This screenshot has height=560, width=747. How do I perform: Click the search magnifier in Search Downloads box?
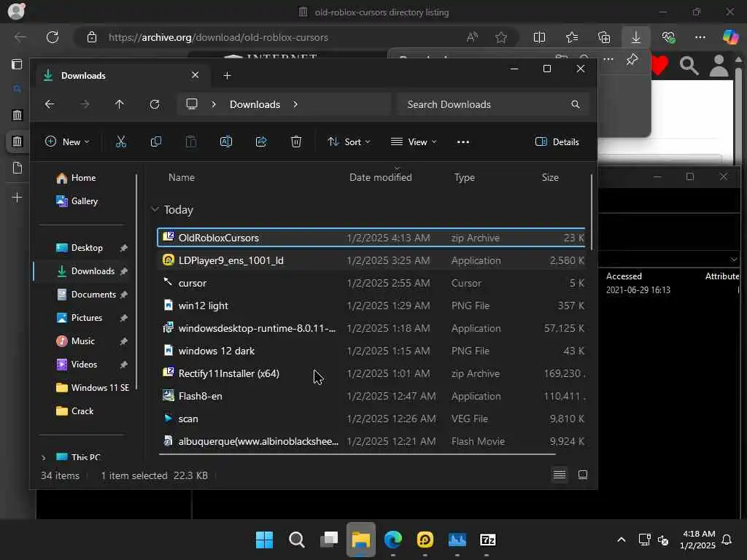576,104
